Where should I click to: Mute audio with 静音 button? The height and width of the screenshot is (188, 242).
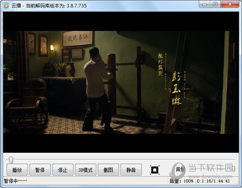(x=131, y=170)
